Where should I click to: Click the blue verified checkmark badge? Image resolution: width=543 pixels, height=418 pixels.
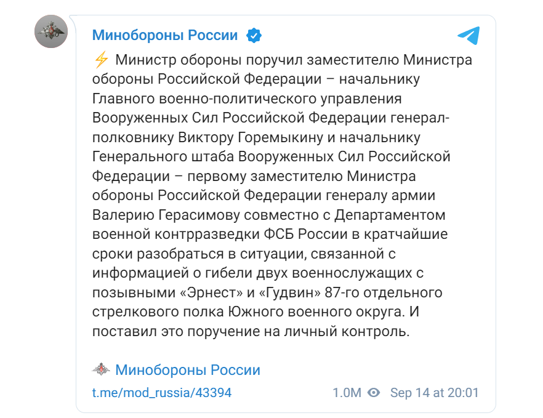coord(254,35)
